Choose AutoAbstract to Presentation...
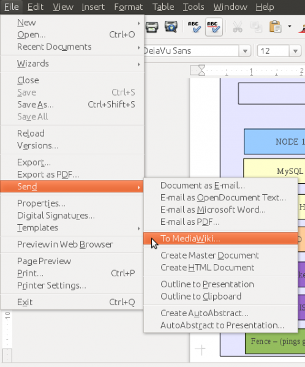Viewport: 305px width, 367px height. 221,325
